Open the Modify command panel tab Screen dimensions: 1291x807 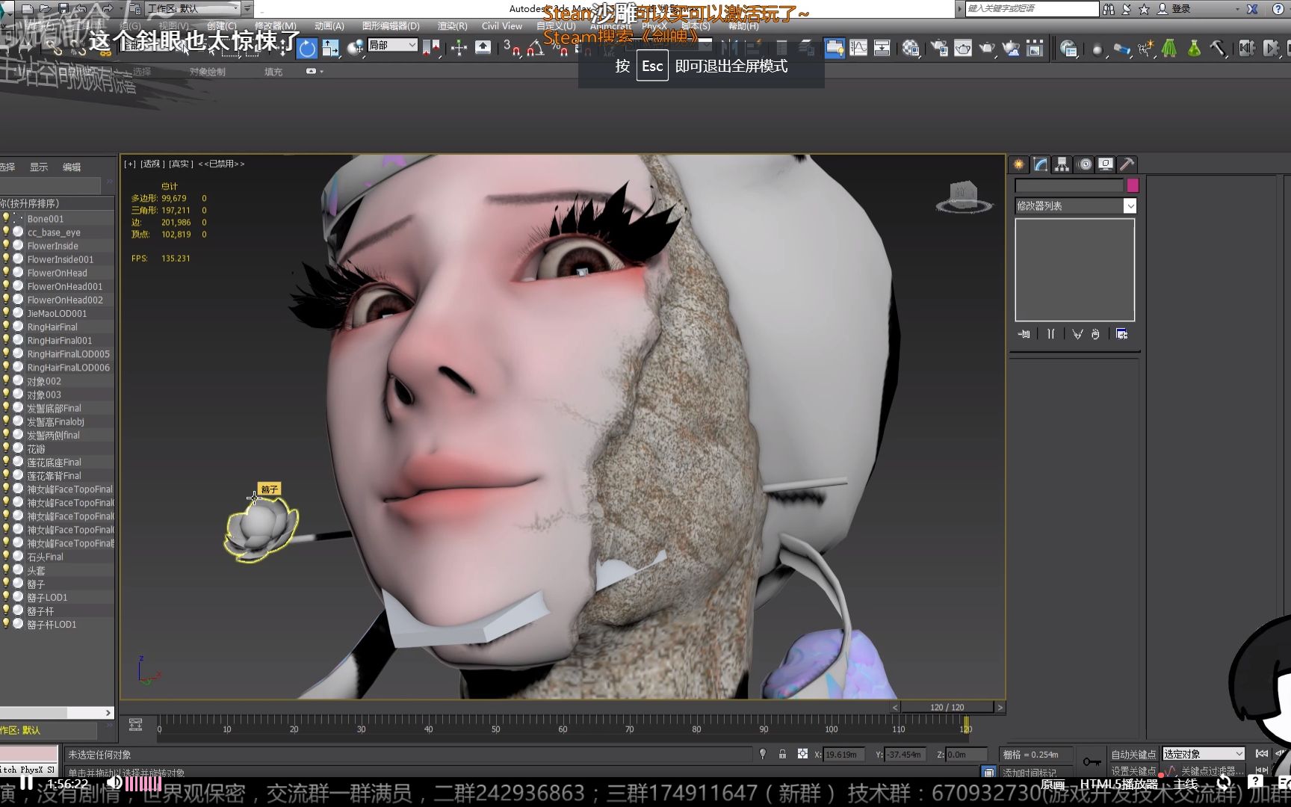point(1040,164)
